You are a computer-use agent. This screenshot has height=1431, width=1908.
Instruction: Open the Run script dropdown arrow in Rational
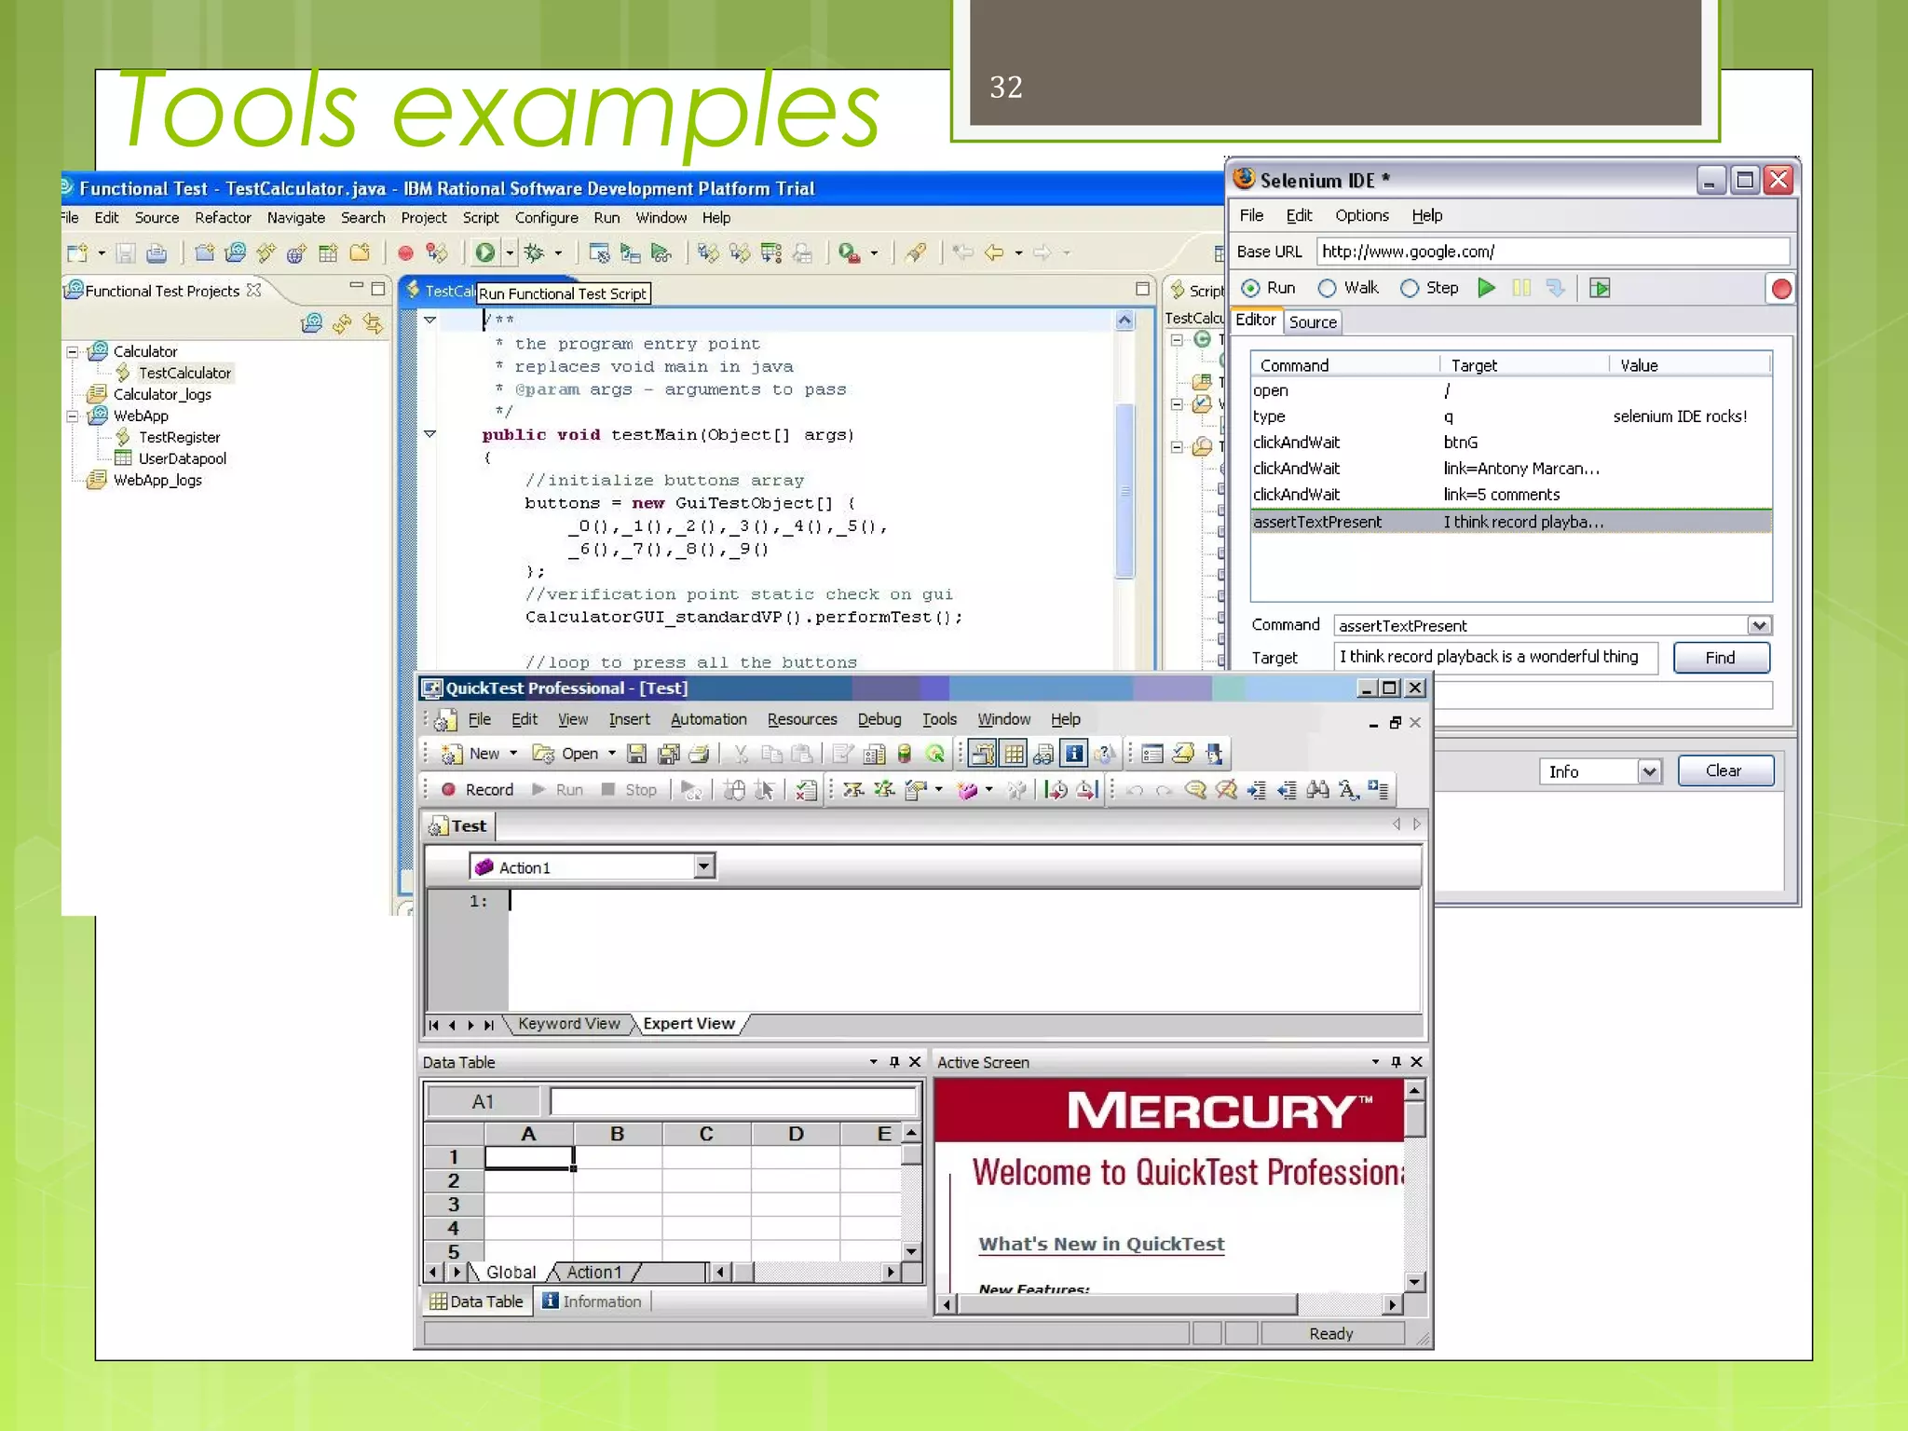coord(510,252)
